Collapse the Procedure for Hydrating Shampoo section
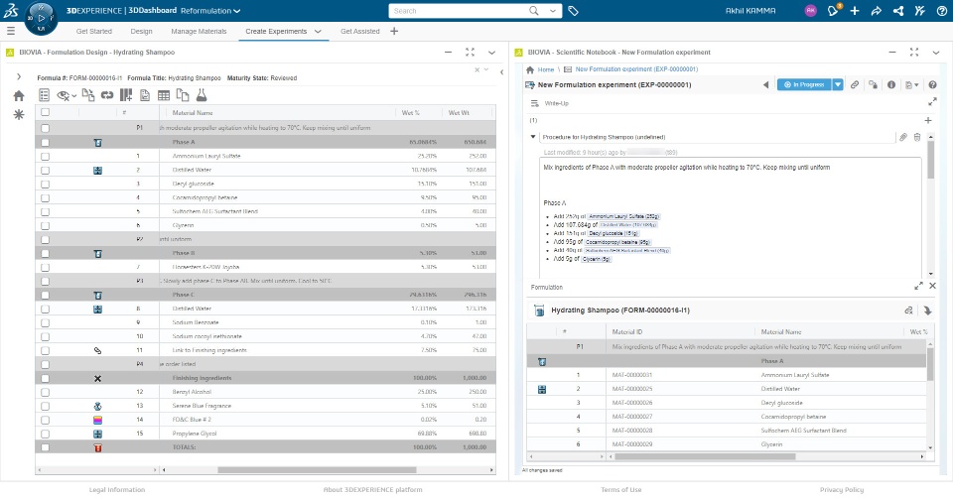This screenshot has width=953, height=499. [x=533, y=137]
